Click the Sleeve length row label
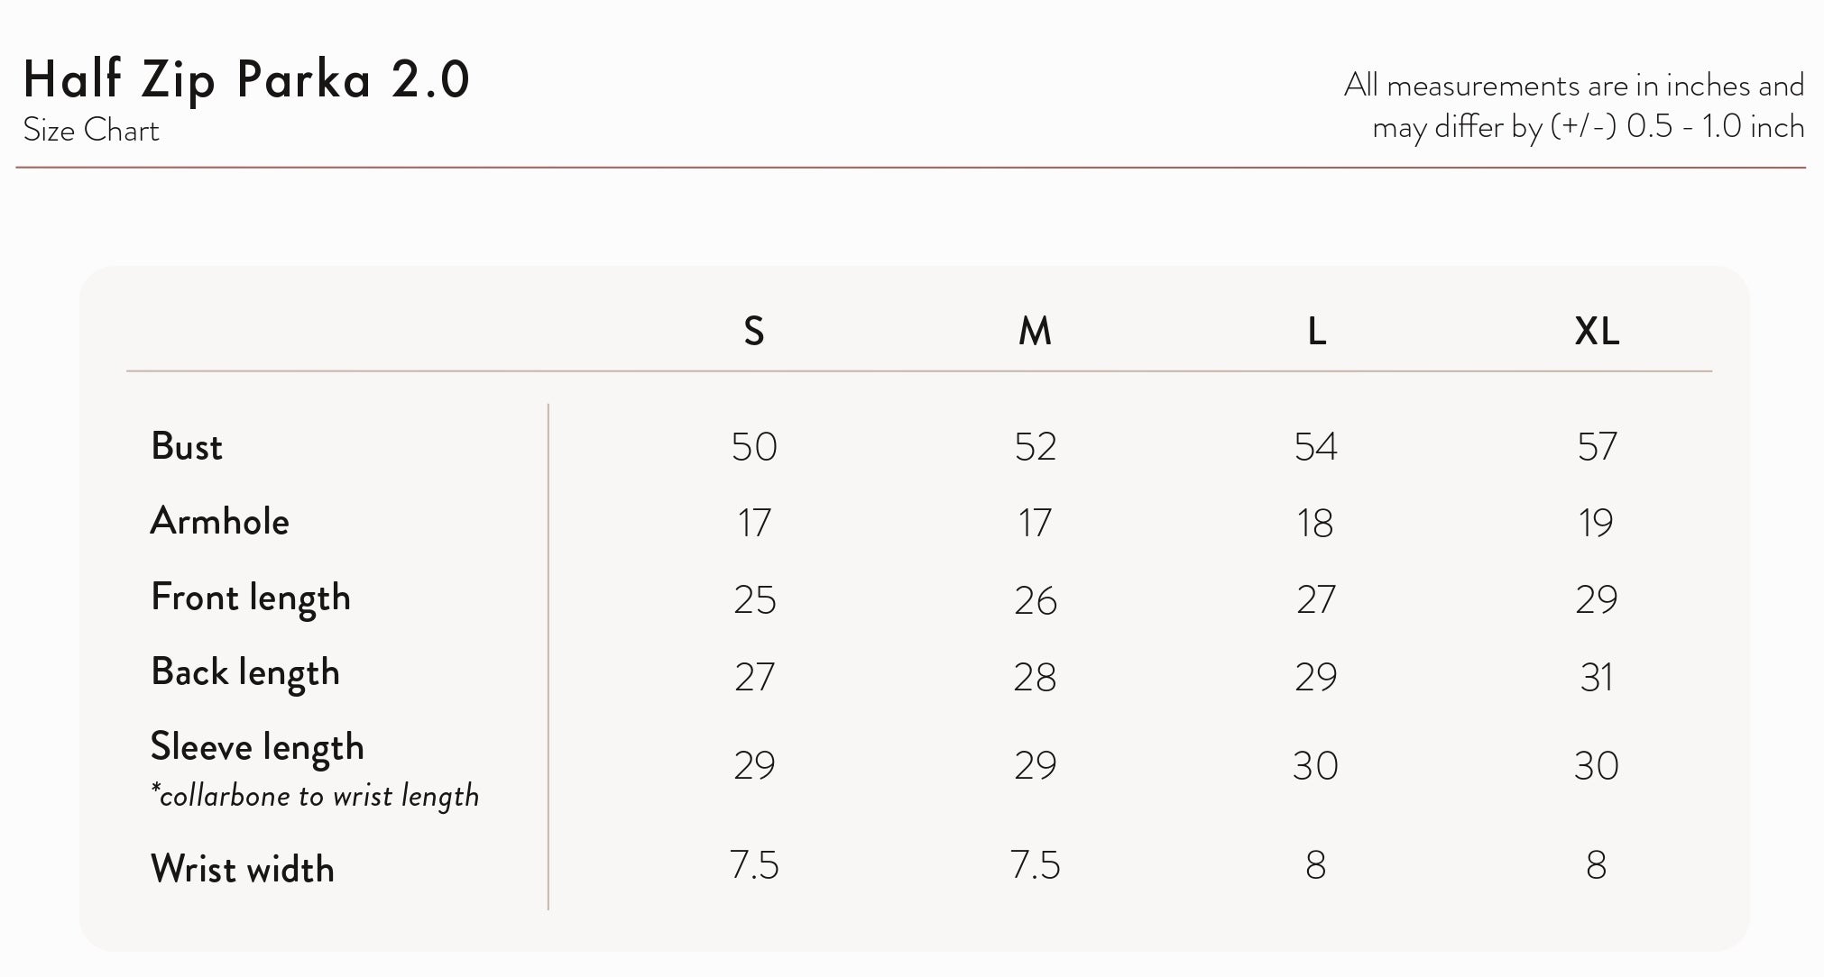1824x977 pixels. tap(257, 748)
